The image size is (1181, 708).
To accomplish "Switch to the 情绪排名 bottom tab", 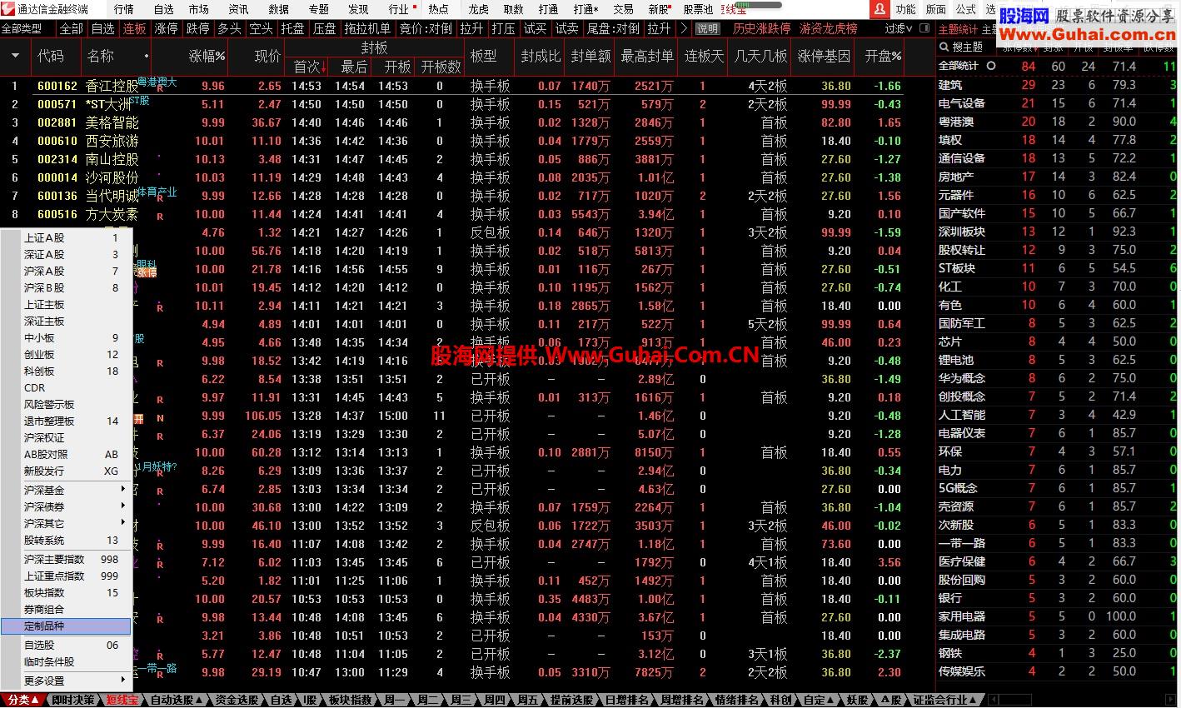I will (x=737, y=700).
